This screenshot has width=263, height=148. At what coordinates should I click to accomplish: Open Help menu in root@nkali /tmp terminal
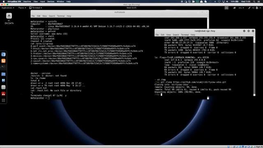(193, 35)
